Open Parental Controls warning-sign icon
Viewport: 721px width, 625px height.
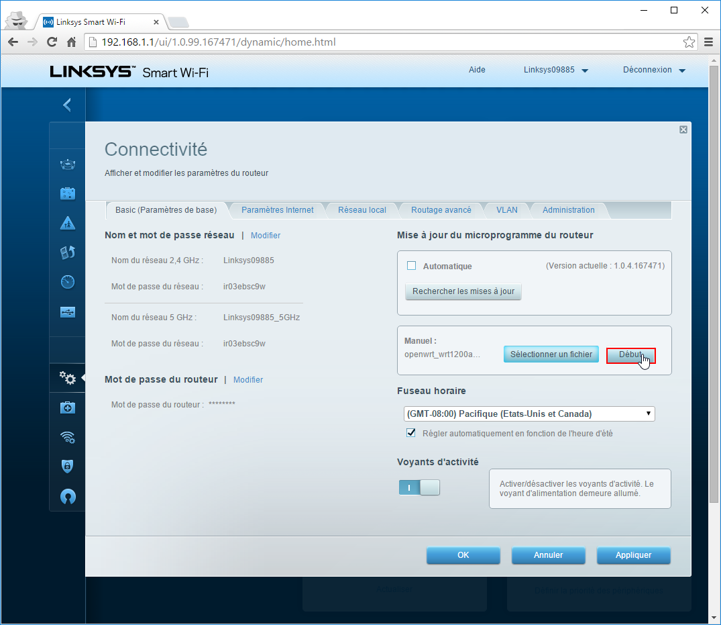click(x=68, y=223)
